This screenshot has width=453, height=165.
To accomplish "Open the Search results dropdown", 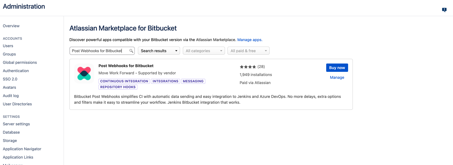I will pos(159,51).
